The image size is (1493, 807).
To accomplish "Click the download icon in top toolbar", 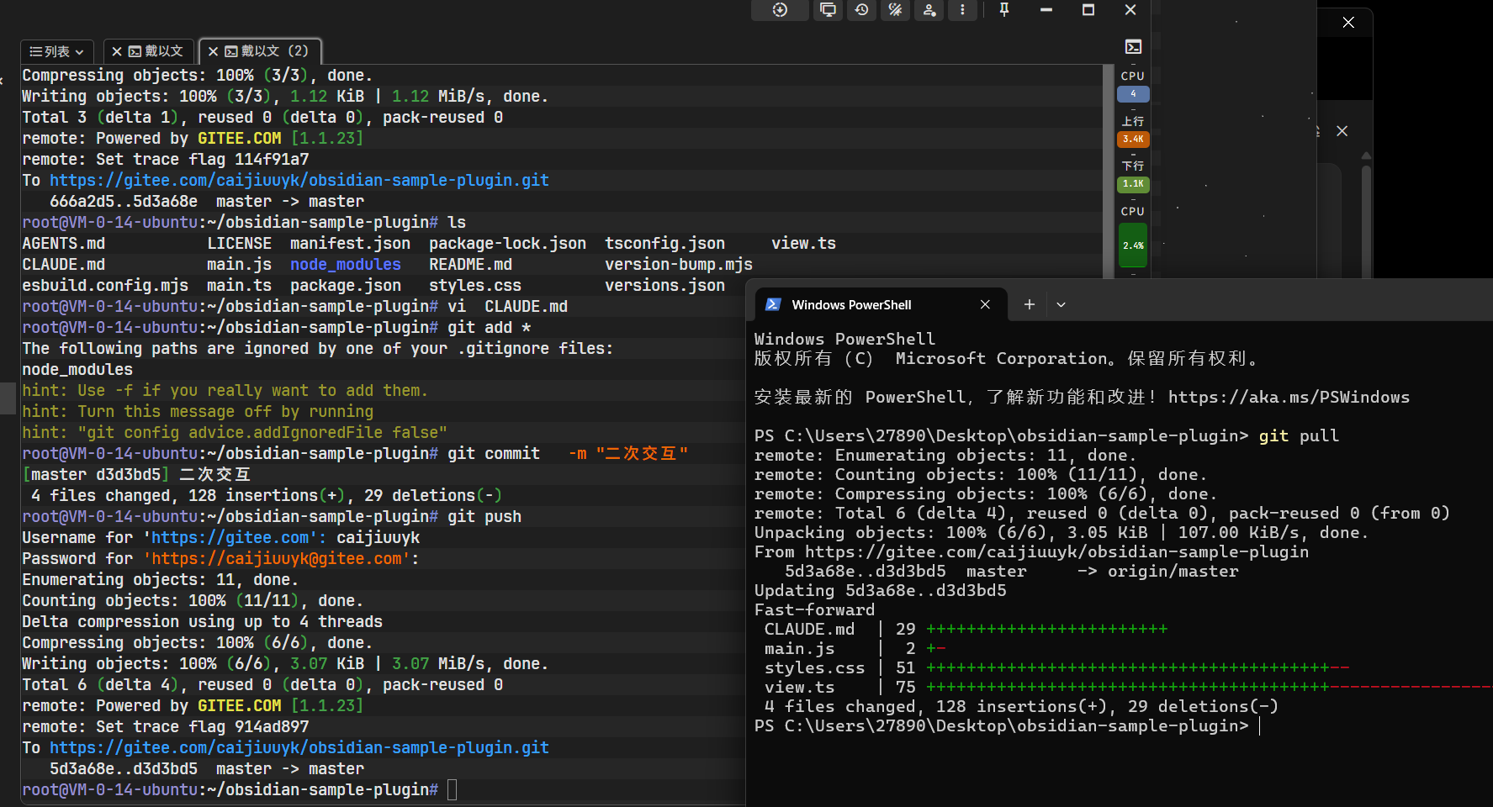I will 780,10.
